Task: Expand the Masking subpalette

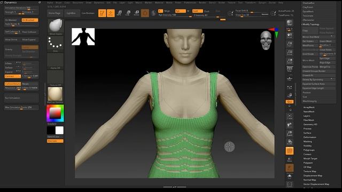Action: pos(308,141)
